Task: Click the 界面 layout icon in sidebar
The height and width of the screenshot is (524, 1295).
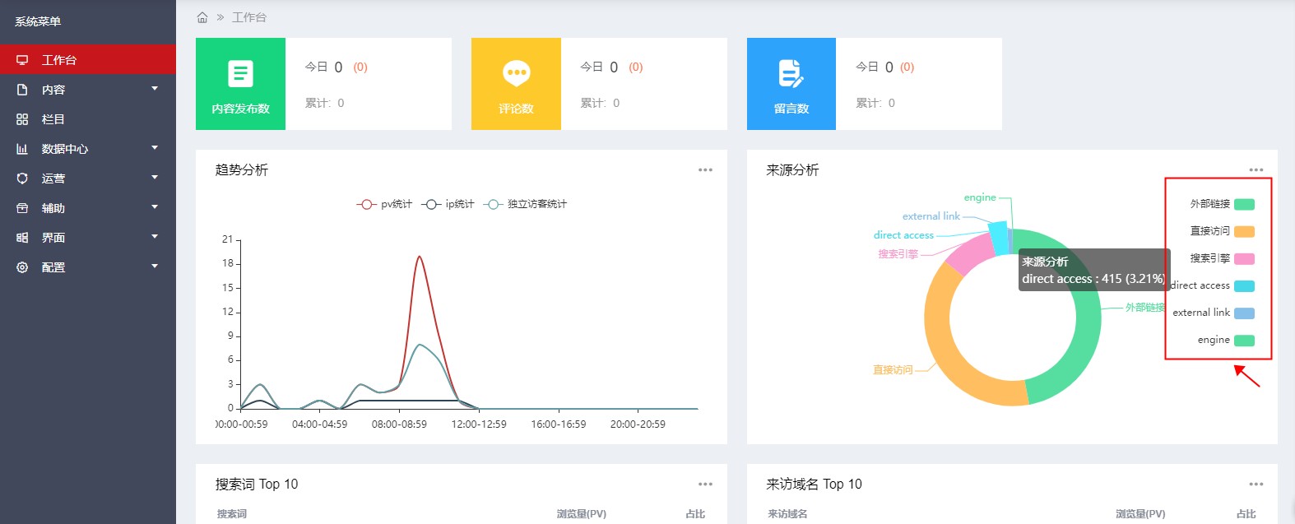Action: coord(22,238)
